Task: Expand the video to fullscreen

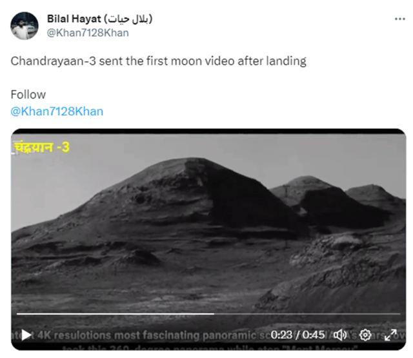Action: [390, 335]
